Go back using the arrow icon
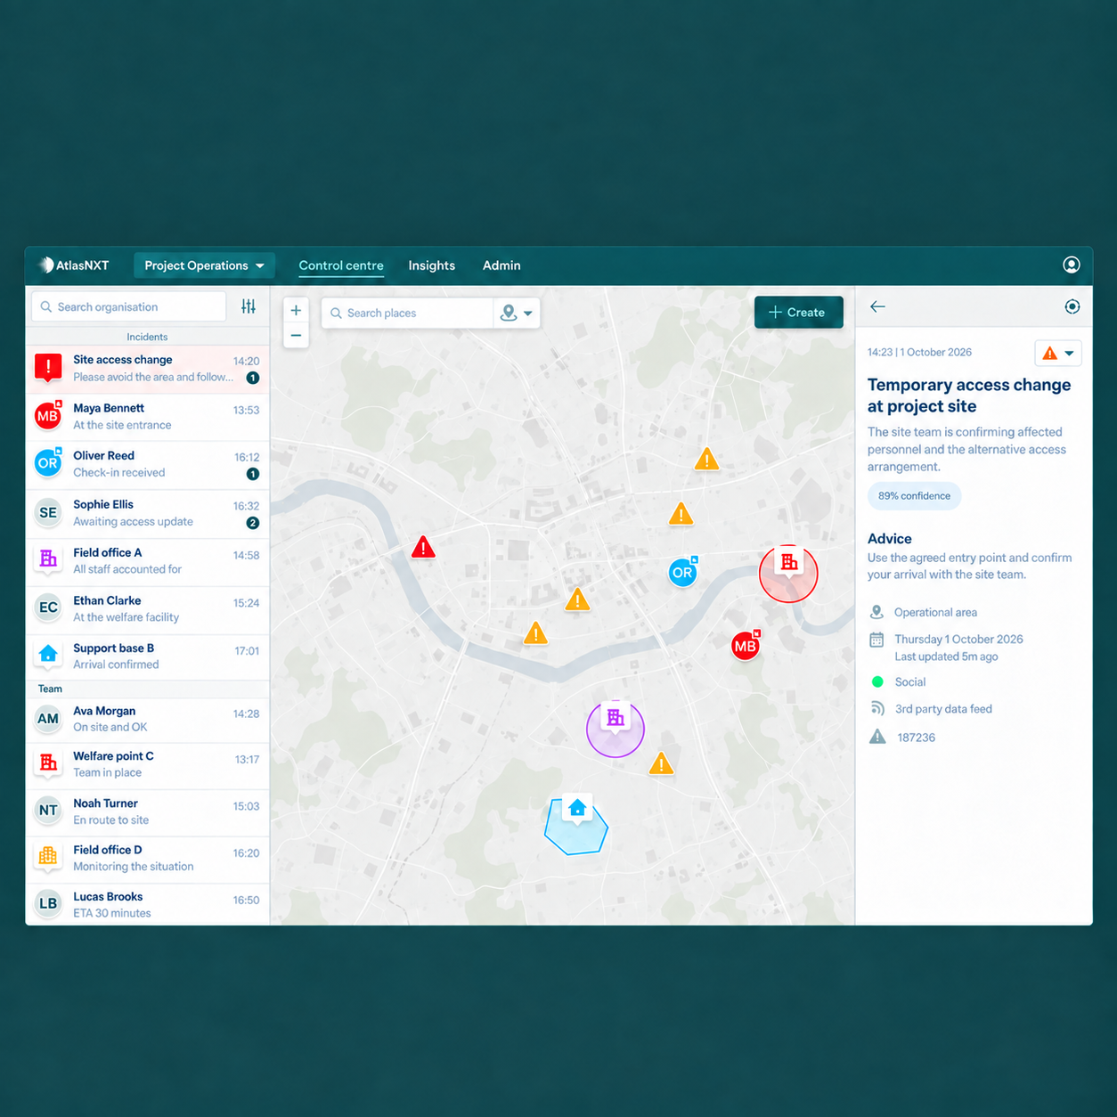 click(x=877, y=306)
